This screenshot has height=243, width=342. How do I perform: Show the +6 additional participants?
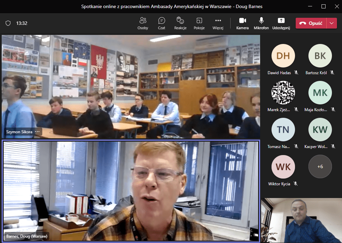click(x=320, y=166)
